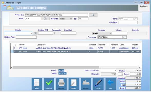Open the Acciones menu
The width and height of the screenshot is (151, 92).
click(x=144, y=6)
